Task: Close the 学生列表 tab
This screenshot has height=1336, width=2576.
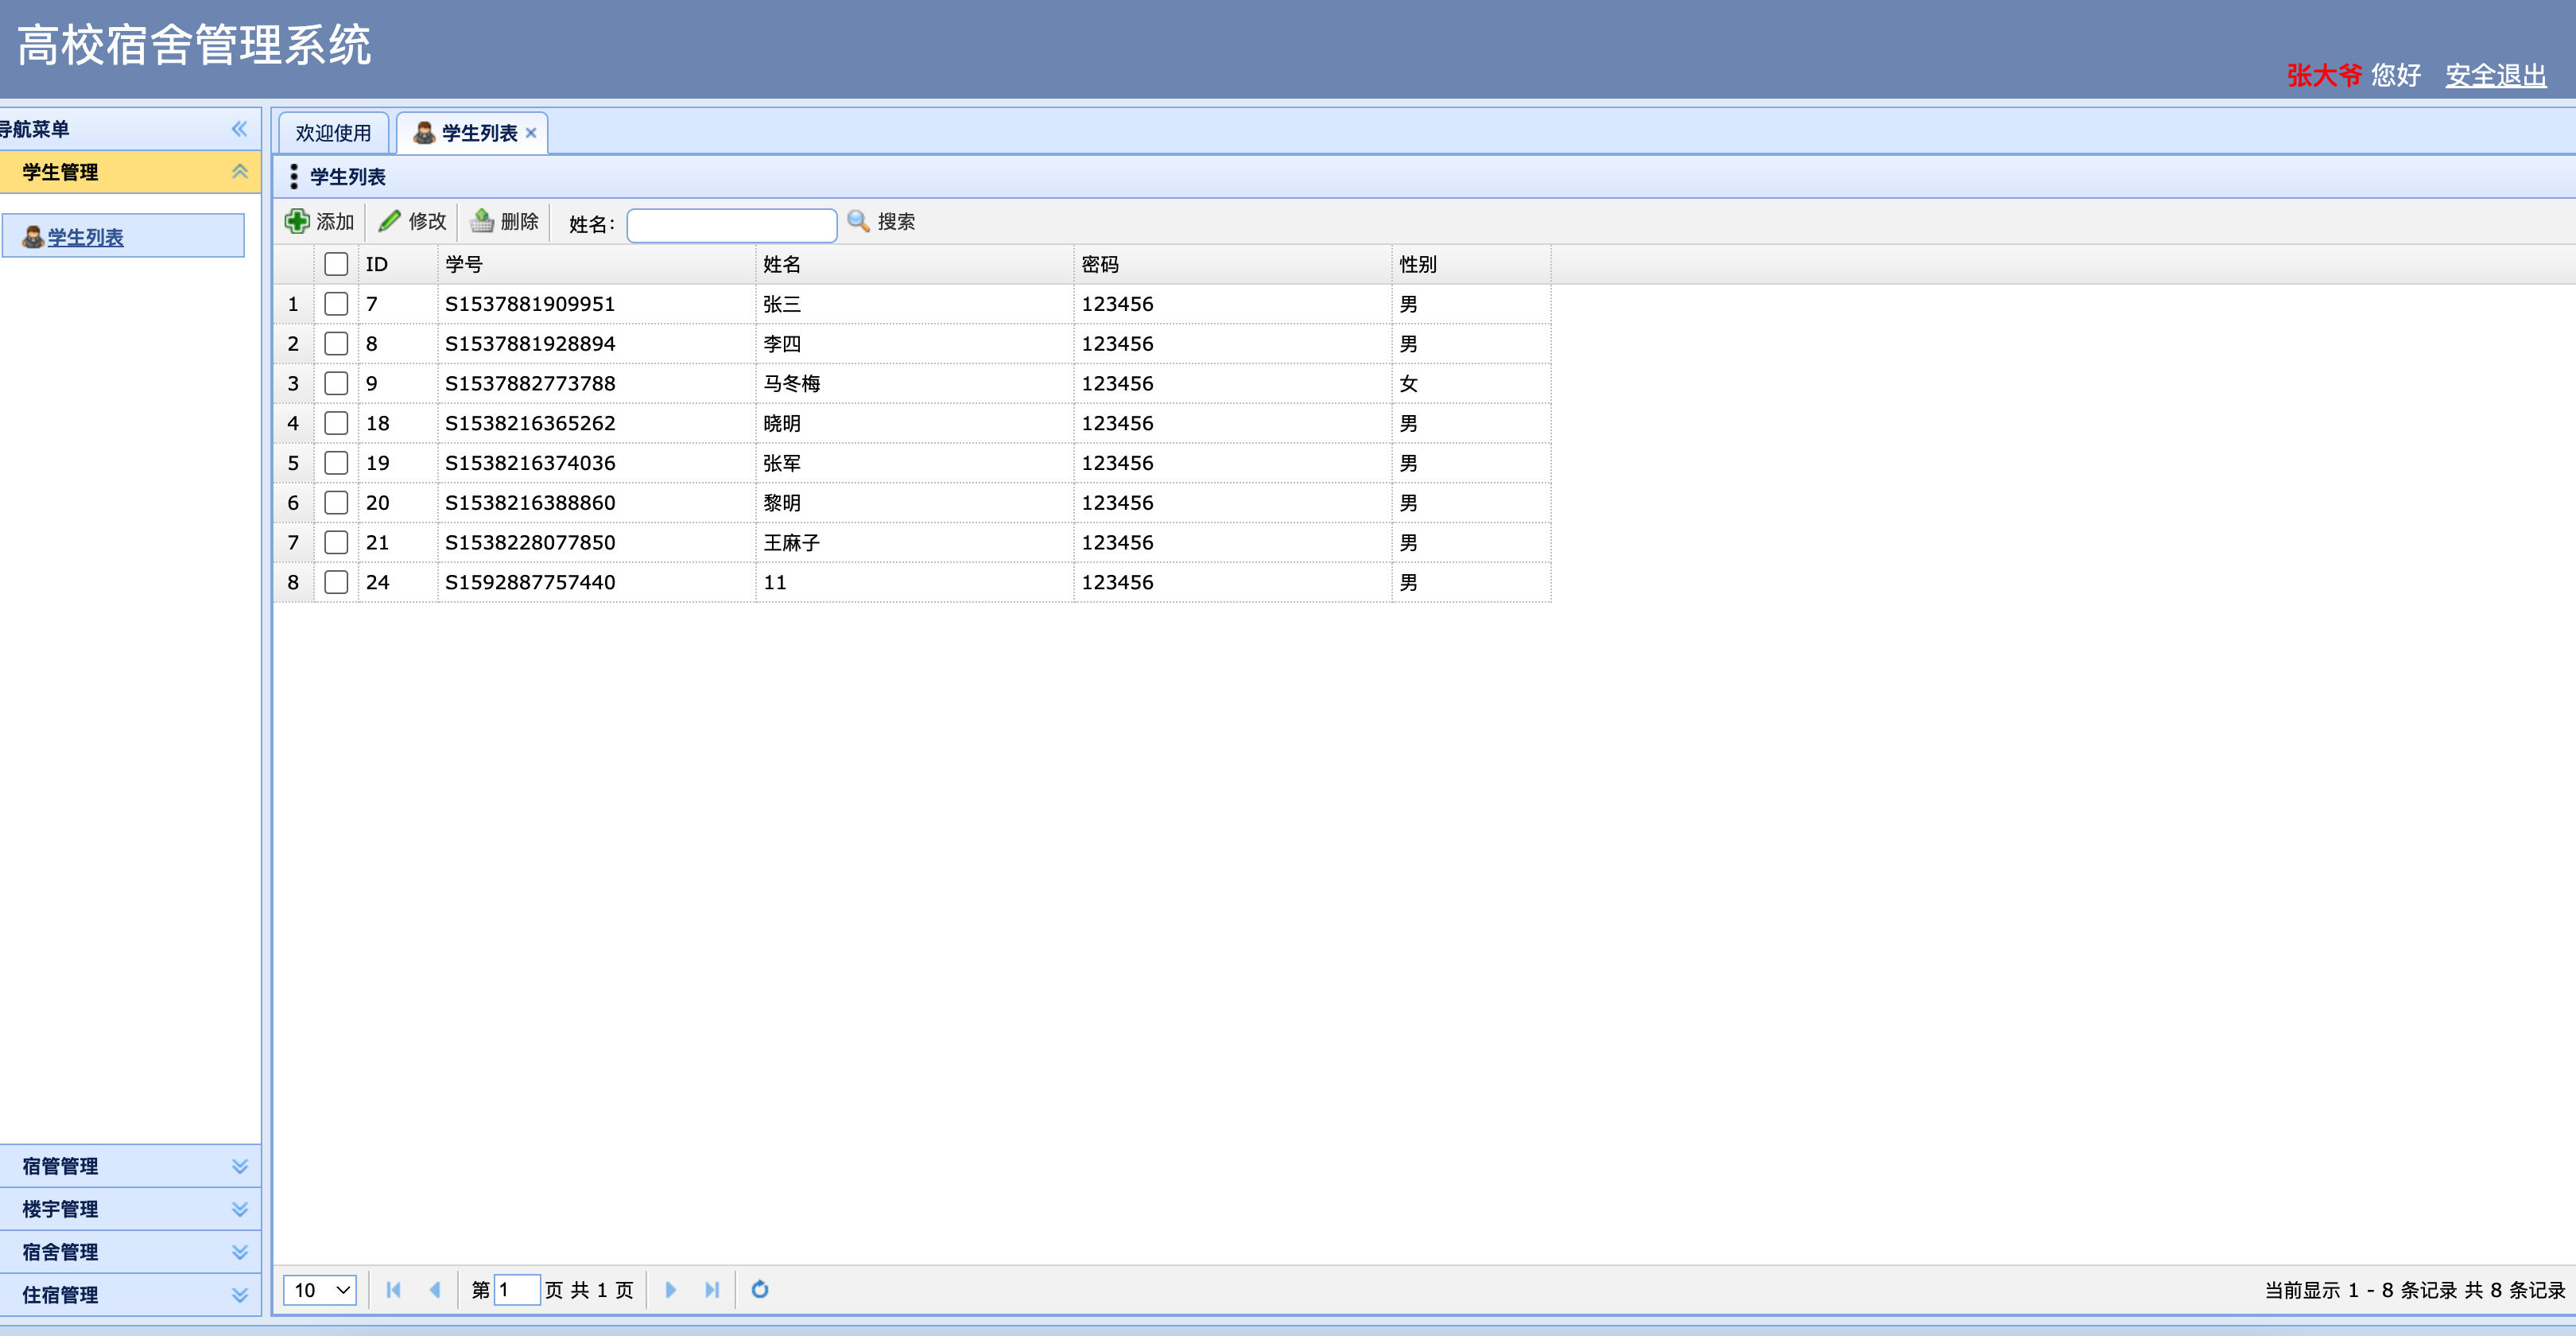Action: point(531,133)
